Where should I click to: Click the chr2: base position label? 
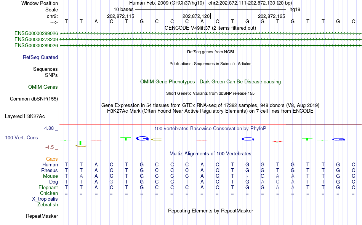click(x=53, y=16)
